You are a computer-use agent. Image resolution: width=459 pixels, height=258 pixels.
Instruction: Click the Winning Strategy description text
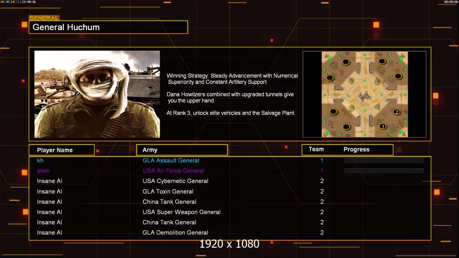pyautogui.click(x=232, y=79)
